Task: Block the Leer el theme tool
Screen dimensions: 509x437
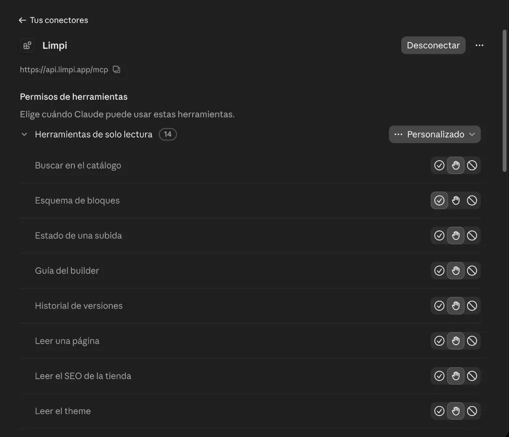Action: click(472, 411)
